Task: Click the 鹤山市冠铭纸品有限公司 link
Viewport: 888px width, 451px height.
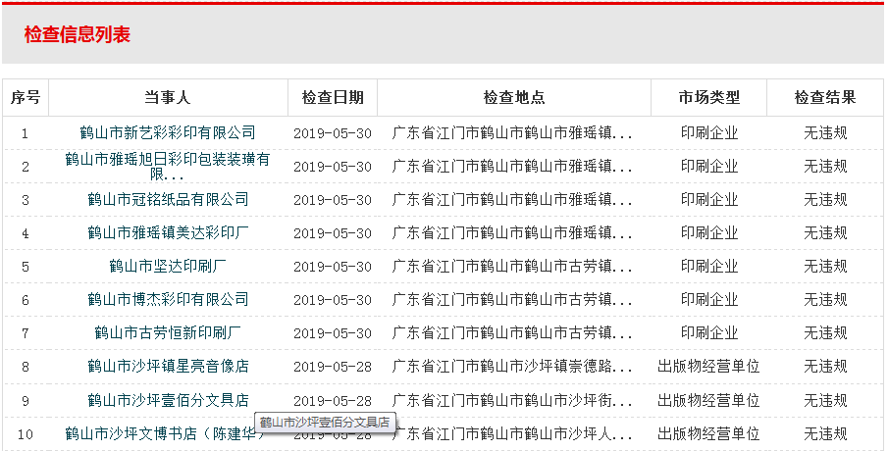Action: (168, 199)
